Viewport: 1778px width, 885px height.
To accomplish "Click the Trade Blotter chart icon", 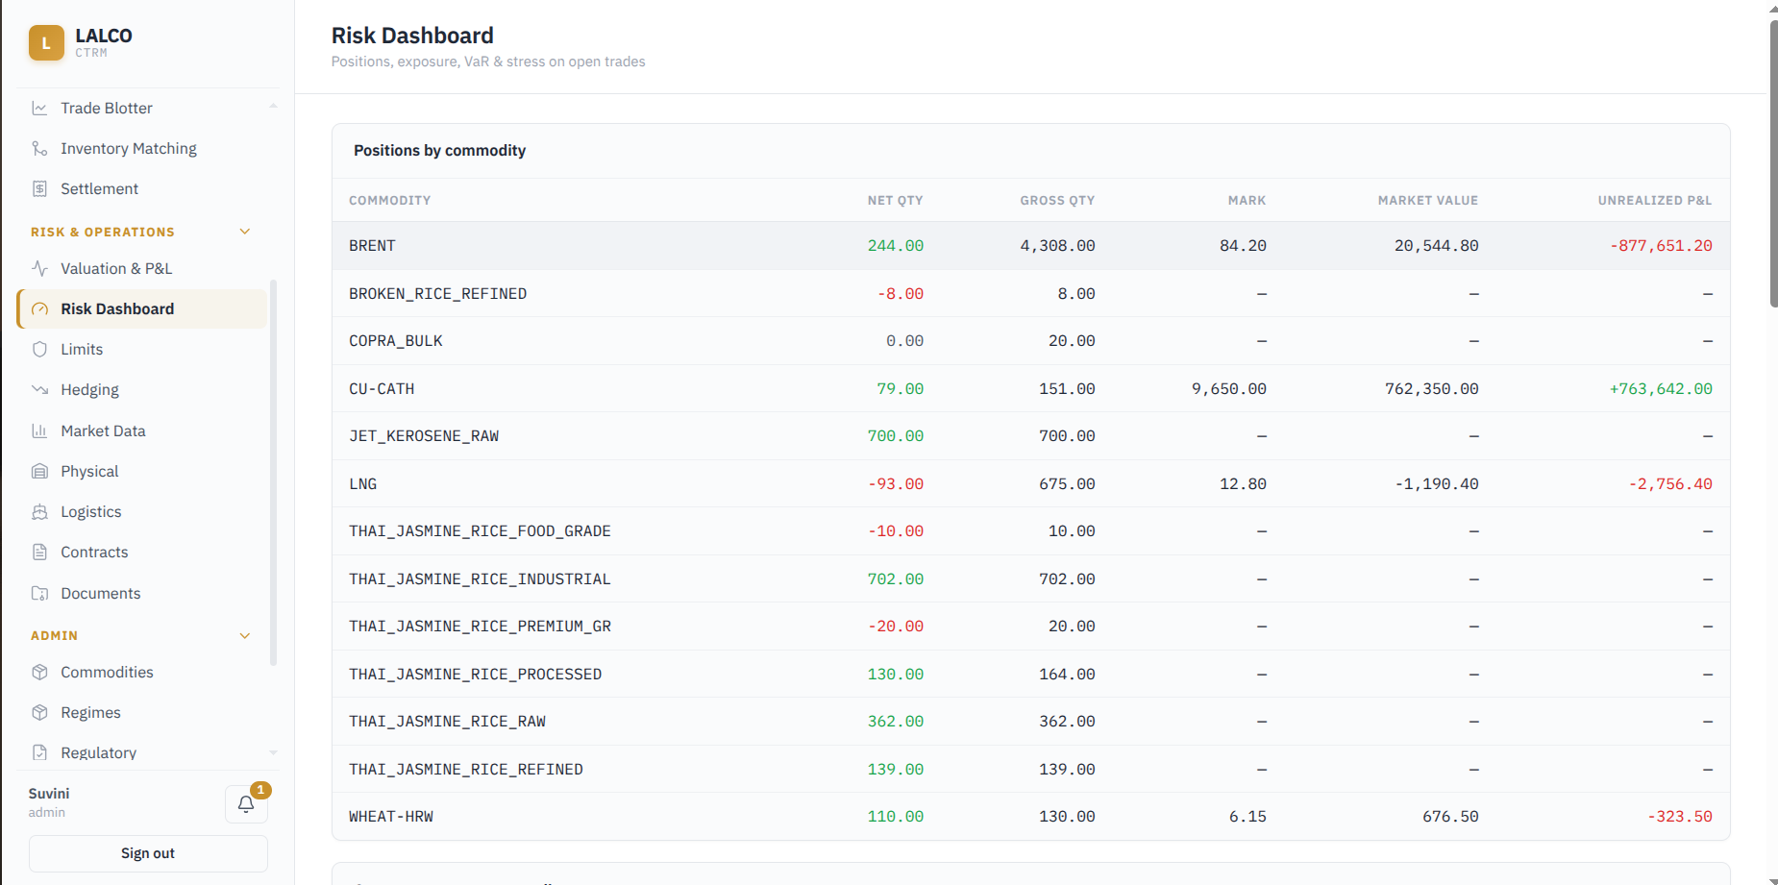I will point(39,109).
